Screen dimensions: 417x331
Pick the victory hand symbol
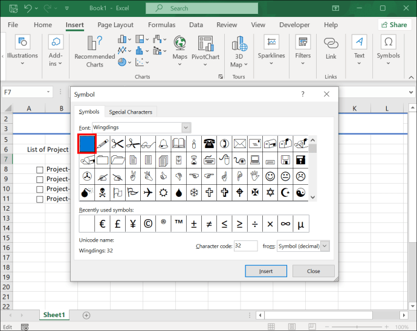click(x=133, y=176)
